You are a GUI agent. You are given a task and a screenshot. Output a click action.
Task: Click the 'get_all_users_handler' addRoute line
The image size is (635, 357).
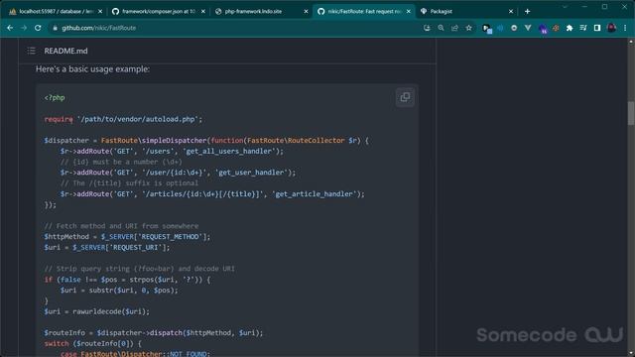pyautogui.click(x=172, y=151)
